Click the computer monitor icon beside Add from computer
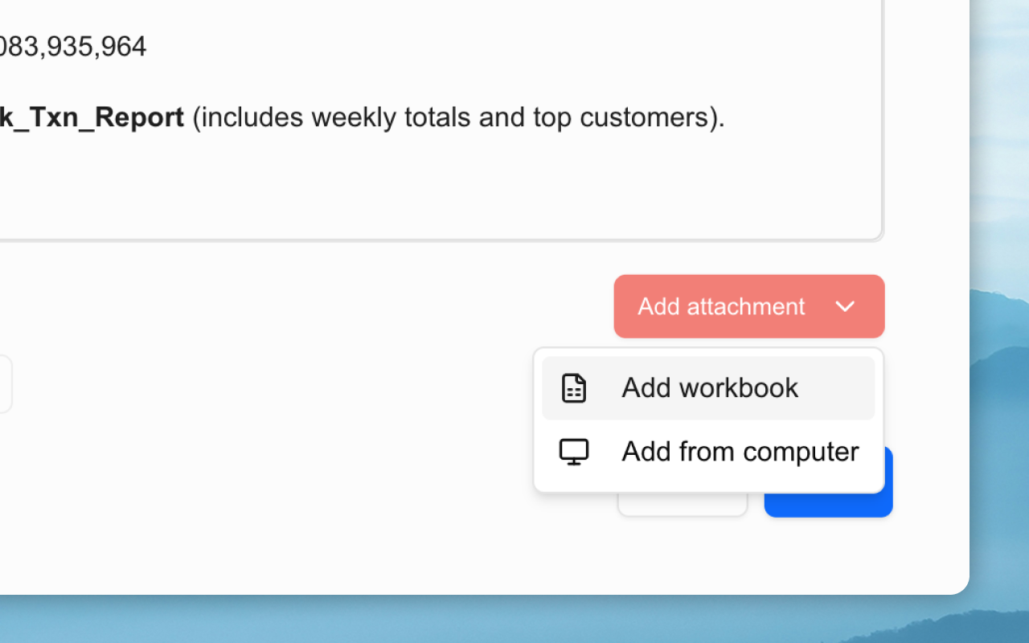Viewport: 1029px width, 643px height. pyautogui.click(x=573, y=451)
